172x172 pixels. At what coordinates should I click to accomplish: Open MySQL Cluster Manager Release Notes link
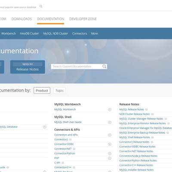pos(141,119)
